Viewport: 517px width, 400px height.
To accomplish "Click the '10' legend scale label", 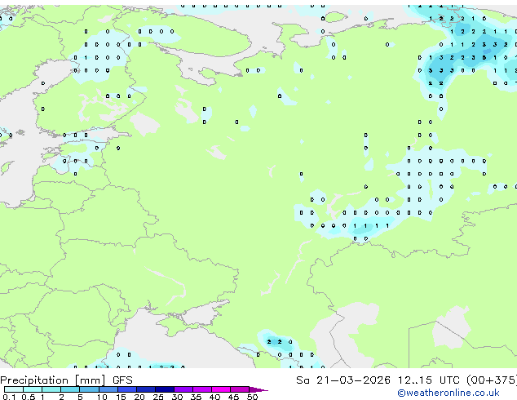I will tap(102, 397).
